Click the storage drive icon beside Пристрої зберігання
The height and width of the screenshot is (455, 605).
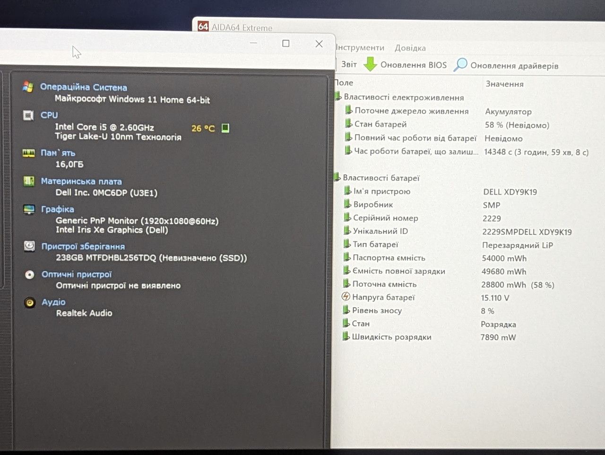[29, 246]
